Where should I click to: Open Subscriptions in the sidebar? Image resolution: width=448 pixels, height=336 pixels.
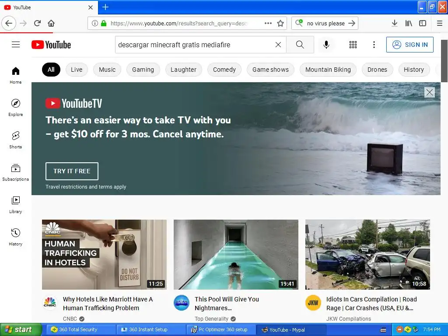pyautogui.click(x=15, y=172)
